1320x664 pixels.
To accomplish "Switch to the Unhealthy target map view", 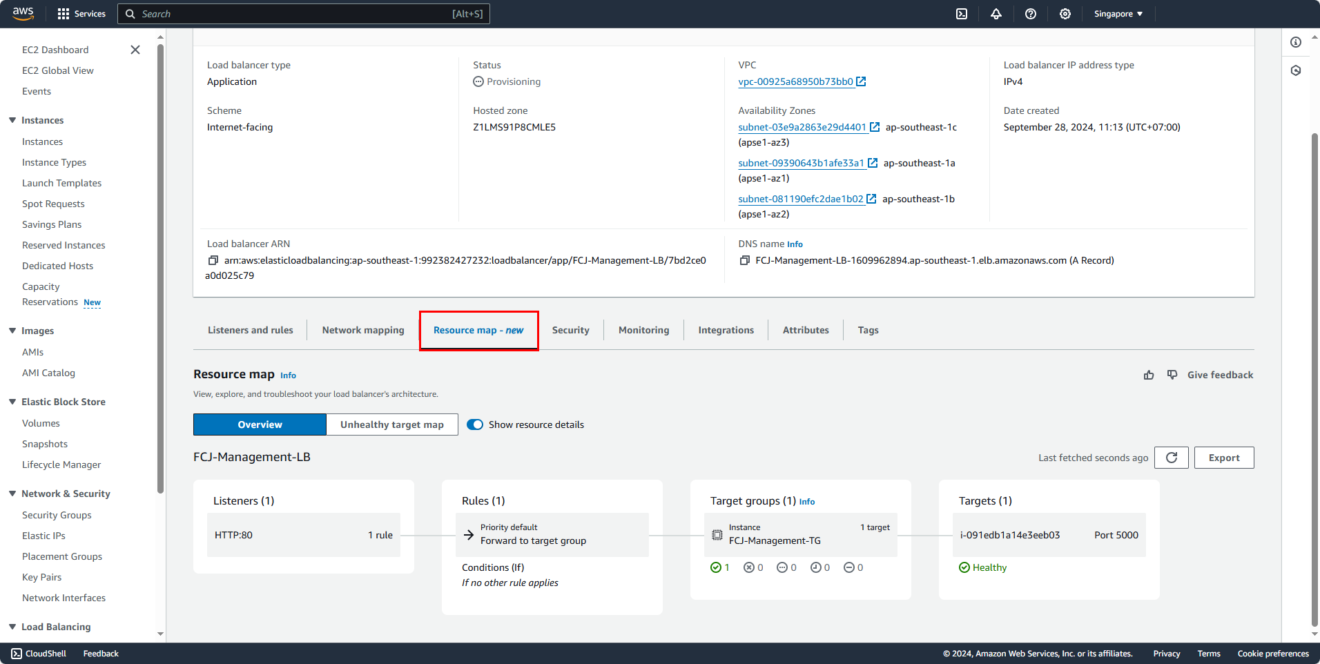I will [391, 424].
